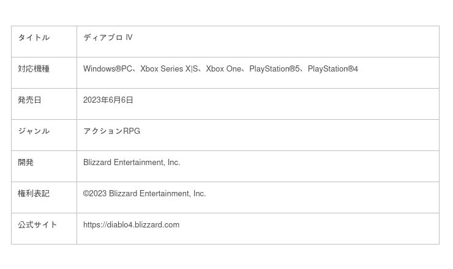Viewport: 453px width, 269px height.
Task: Select the PlayStation®4 platform text
Action: click(x=333, y=69)
